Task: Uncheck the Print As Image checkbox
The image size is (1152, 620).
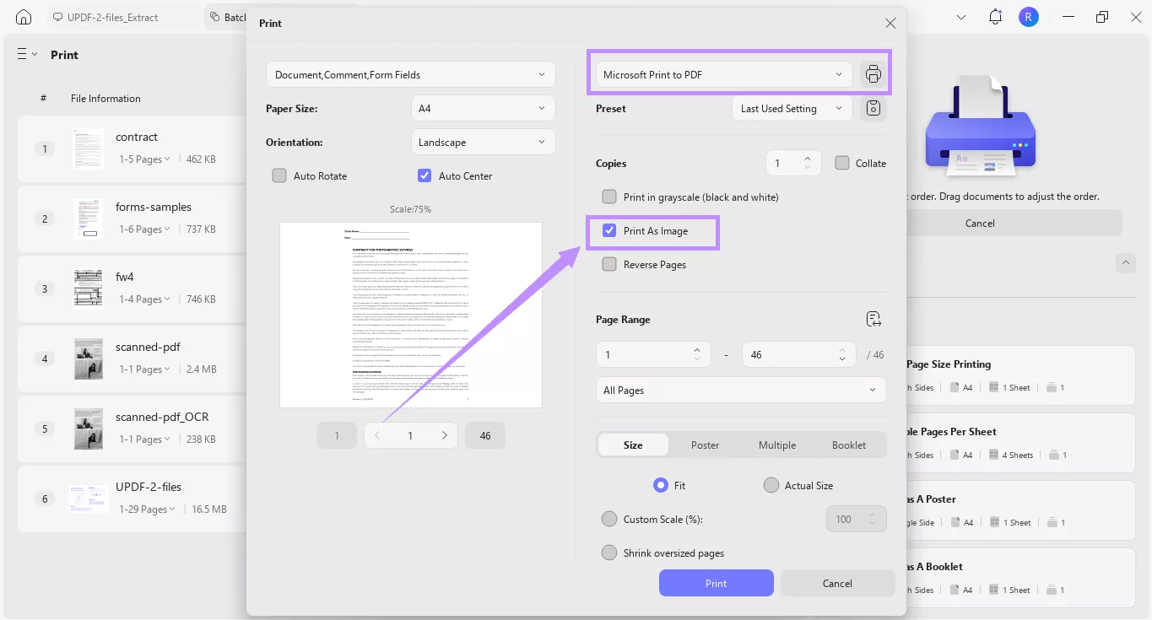Action: point(609,230)
